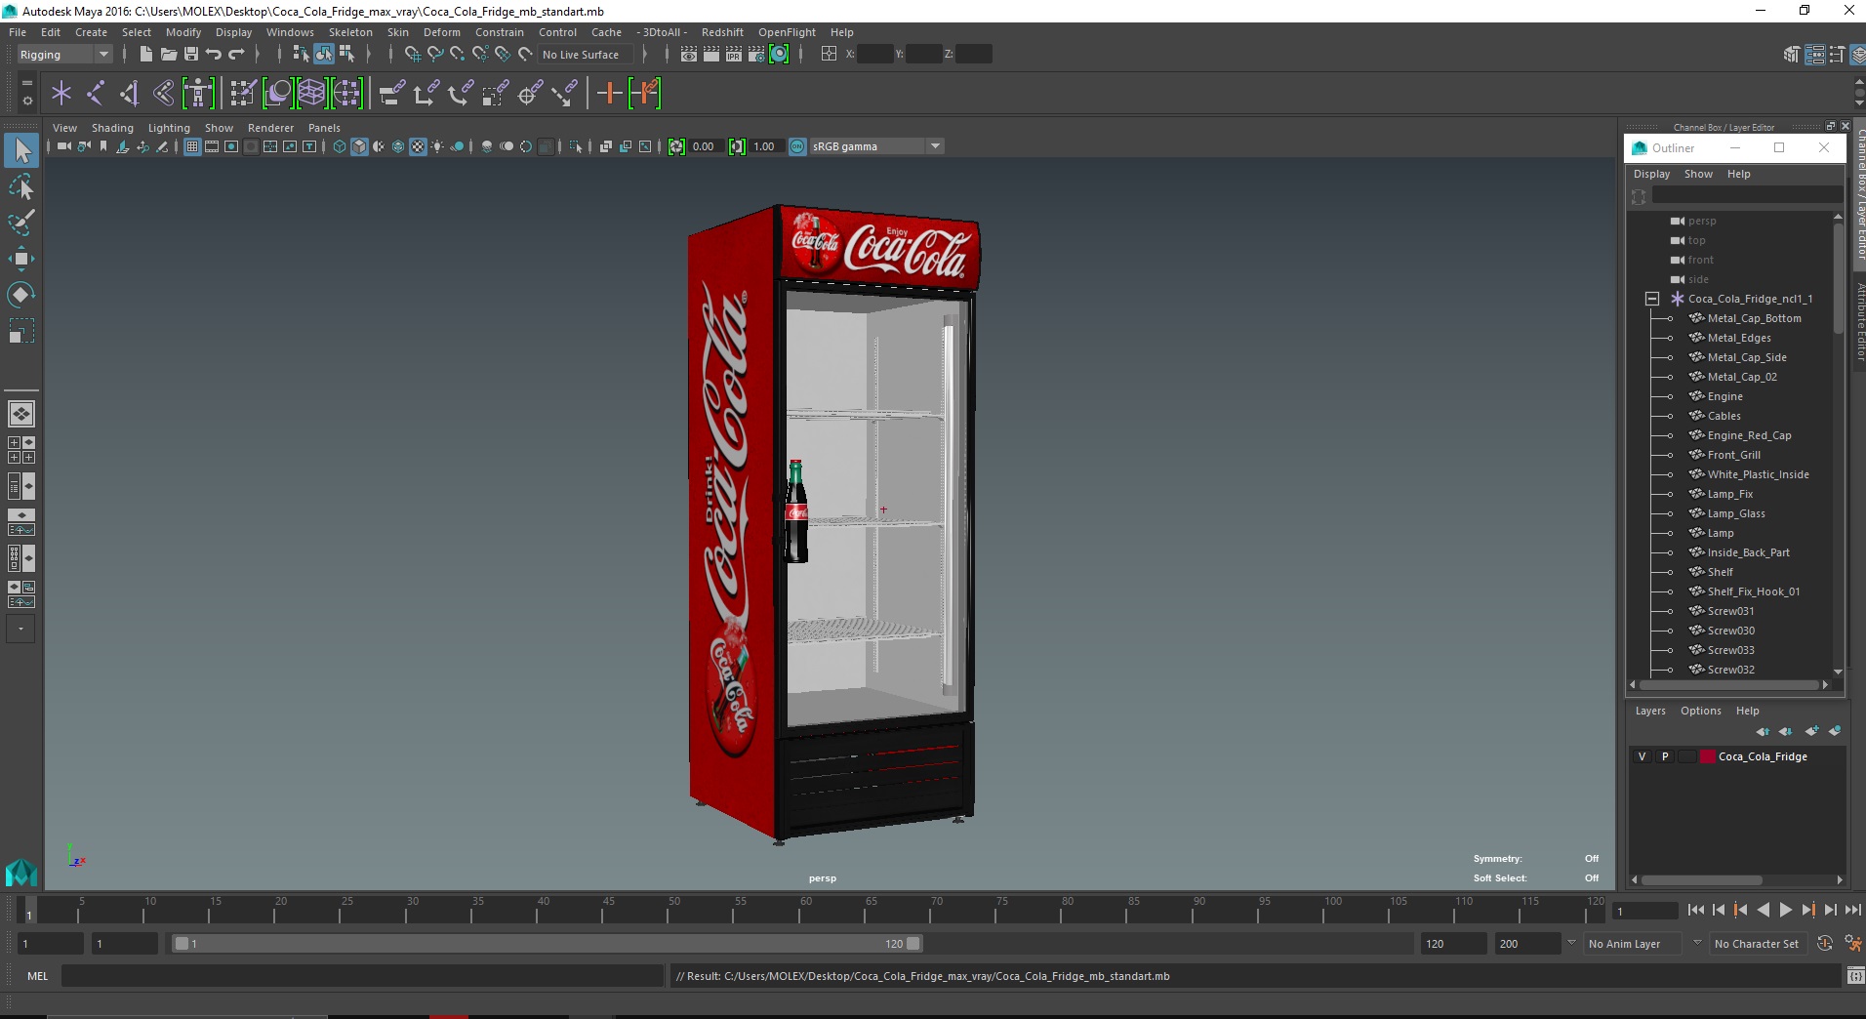Click the Parent Constraint shelf icon
This screenshot has height=1019, width=1866.
393,94
